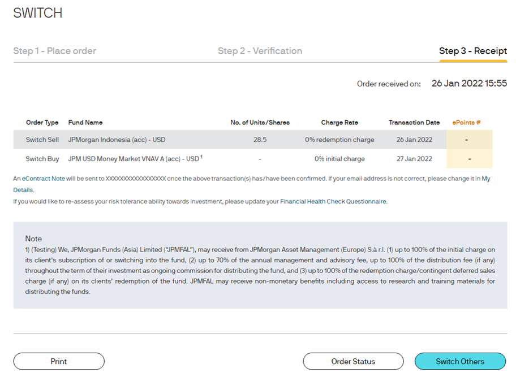The width and height of the screenshot is (516, 377).
Task: Click the Note section heading
Action: [x=33, y=239]
